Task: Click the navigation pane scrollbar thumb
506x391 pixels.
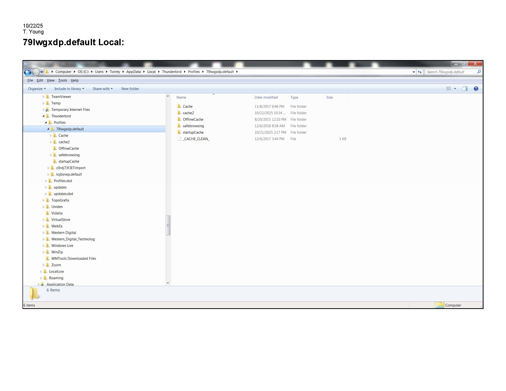Action: (x=168, y=225)
